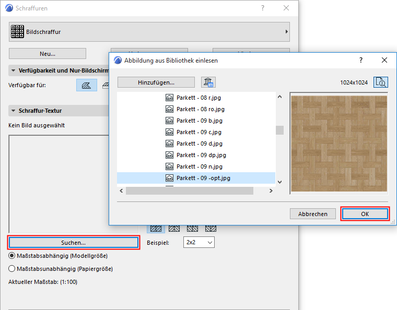Image resolution: width=397 pixels, height=310 pixels.
Task: Select Maßstabsabhängig (Modellgröße) radio button
Action: point(11,256)
